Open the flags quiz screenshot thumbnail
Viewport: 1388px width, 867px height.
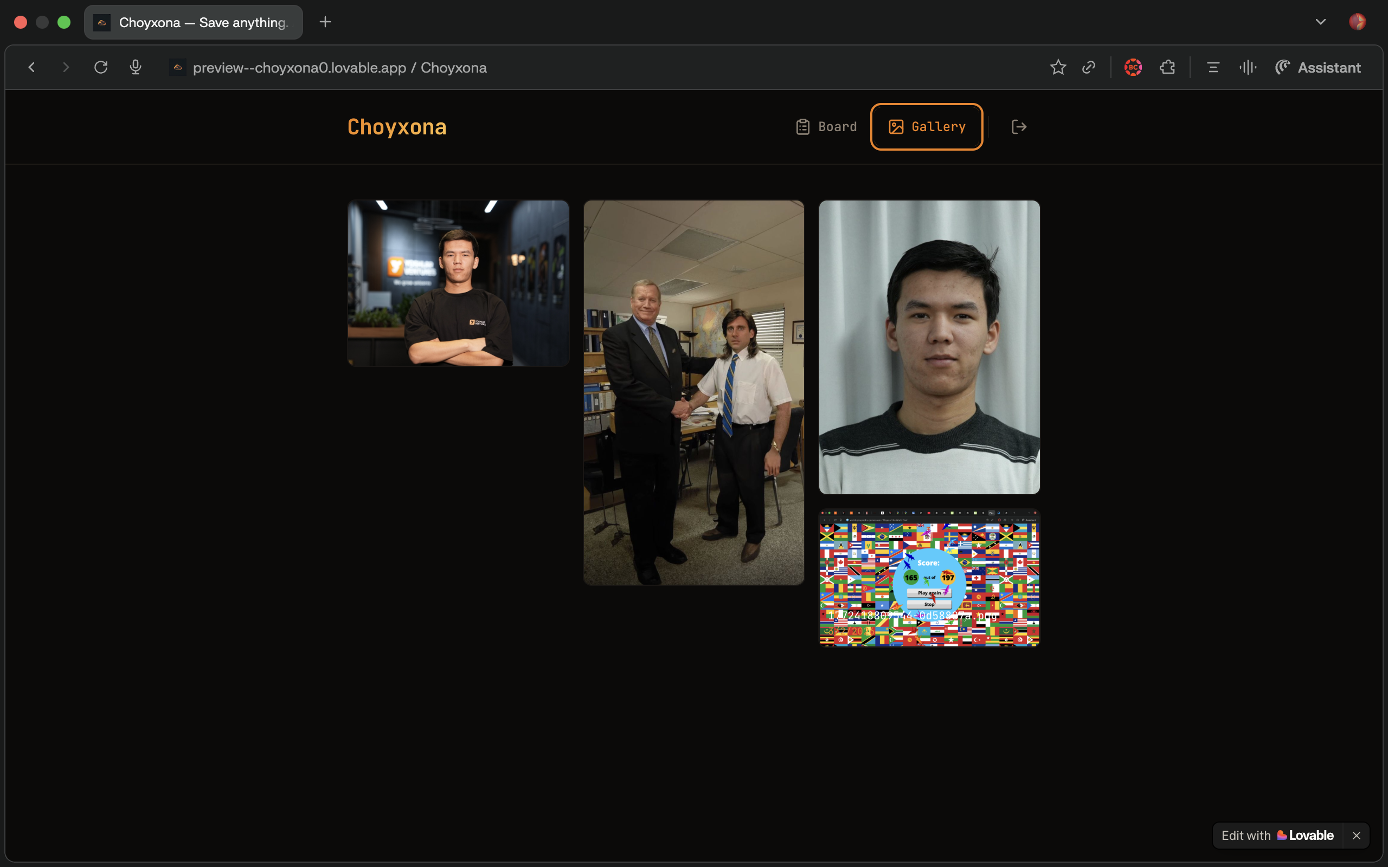tap(928, 578)
